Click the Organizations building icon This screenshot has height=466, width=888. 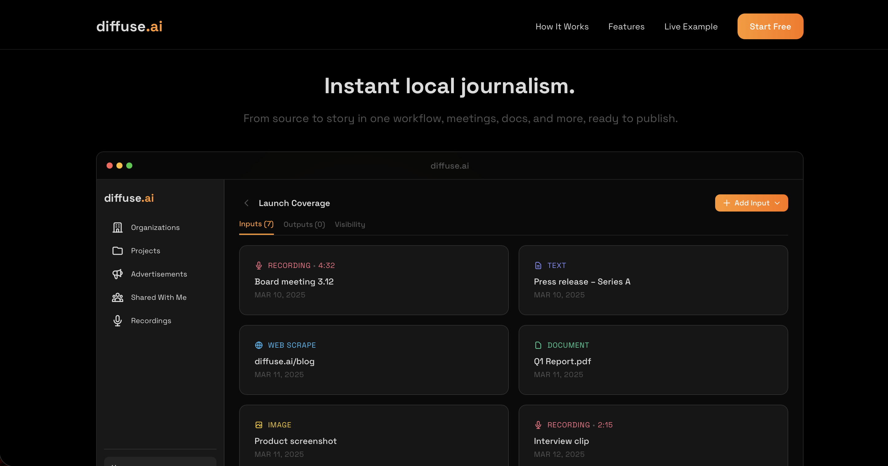(118, 227)
